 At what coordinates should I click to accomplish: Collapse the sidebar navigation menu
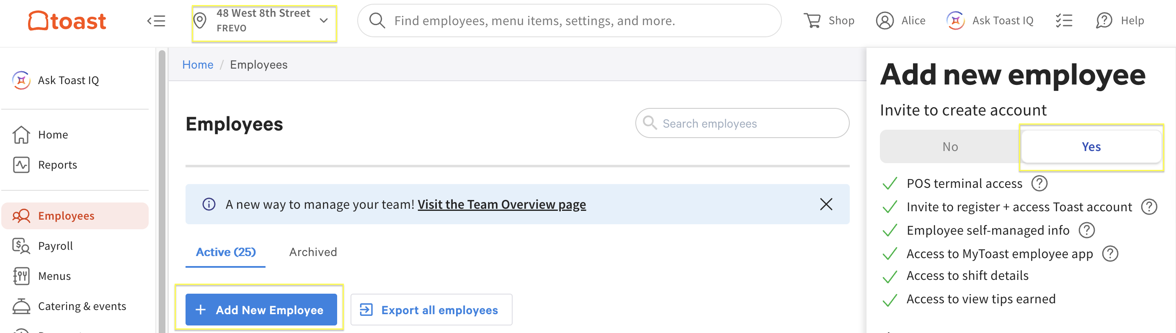156,20
